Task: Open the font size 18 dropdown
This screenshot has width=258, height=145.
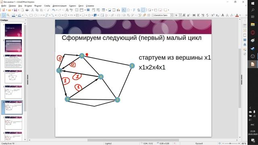Action: (x=180, y=15)
